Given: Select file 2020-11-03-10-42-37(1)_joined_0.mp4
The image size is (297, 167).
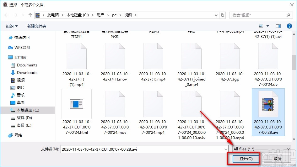Looking at the screenshot, I should pos(192,65).
